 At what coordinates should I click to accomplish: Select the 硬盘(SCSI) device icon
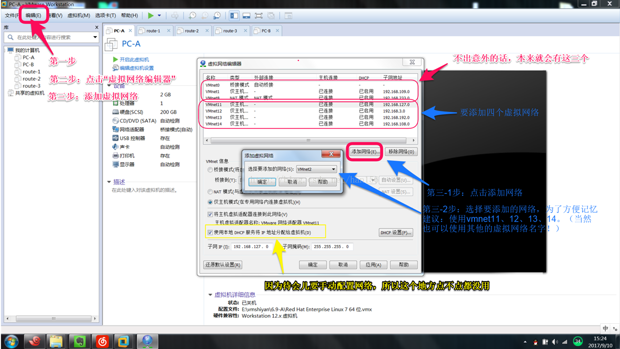click(x=115, y=112)
